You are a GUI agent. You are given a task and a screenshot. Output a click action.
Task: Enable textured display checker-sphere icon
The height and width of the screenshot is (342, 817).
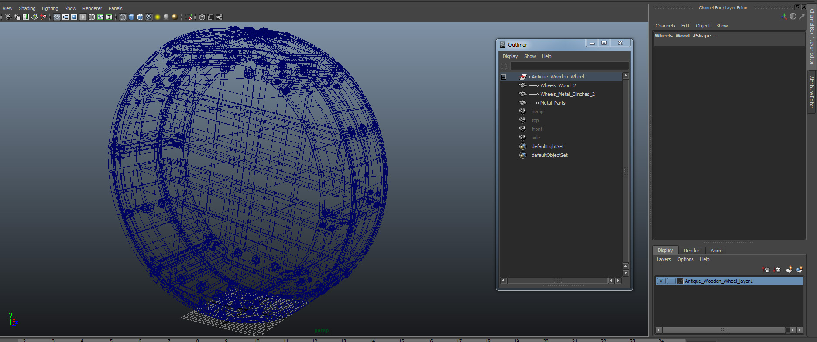(x=149, y=17)
